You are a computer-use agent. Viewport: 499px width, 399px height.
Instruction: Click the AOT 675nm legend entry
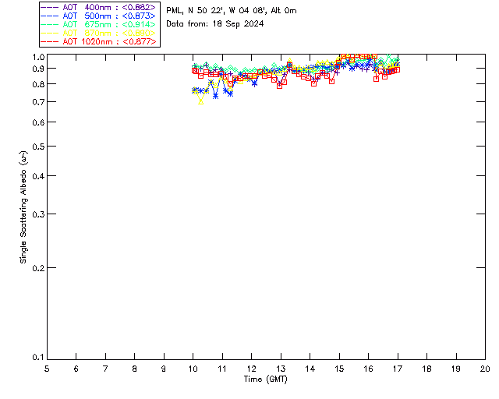pos(98,24)
